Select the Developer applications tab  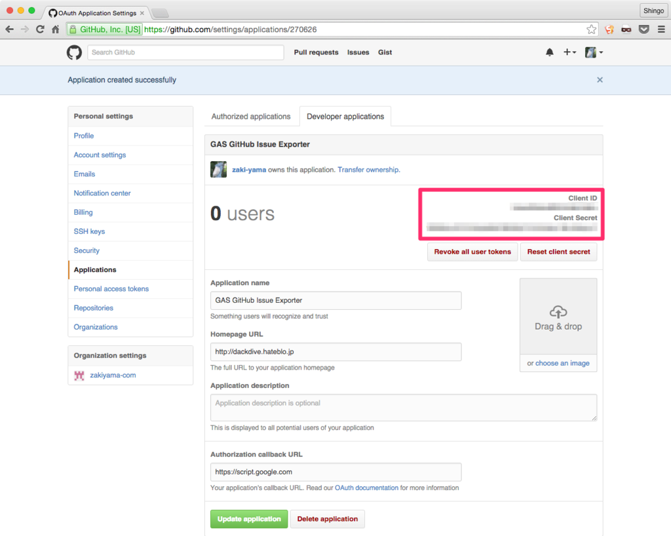(x=345, y=116)
